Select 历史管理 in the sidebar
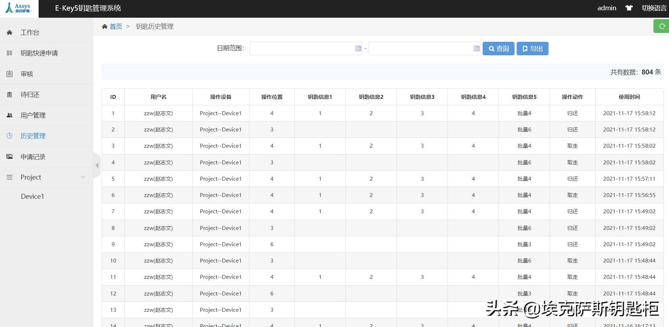The height and width of the screenshot is (327, 669). click(33, 136)
